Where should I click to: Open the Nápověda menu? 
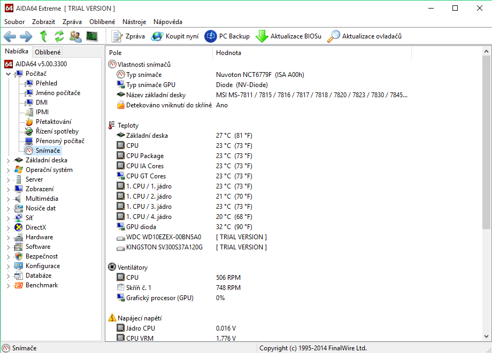tap(168, 21)
